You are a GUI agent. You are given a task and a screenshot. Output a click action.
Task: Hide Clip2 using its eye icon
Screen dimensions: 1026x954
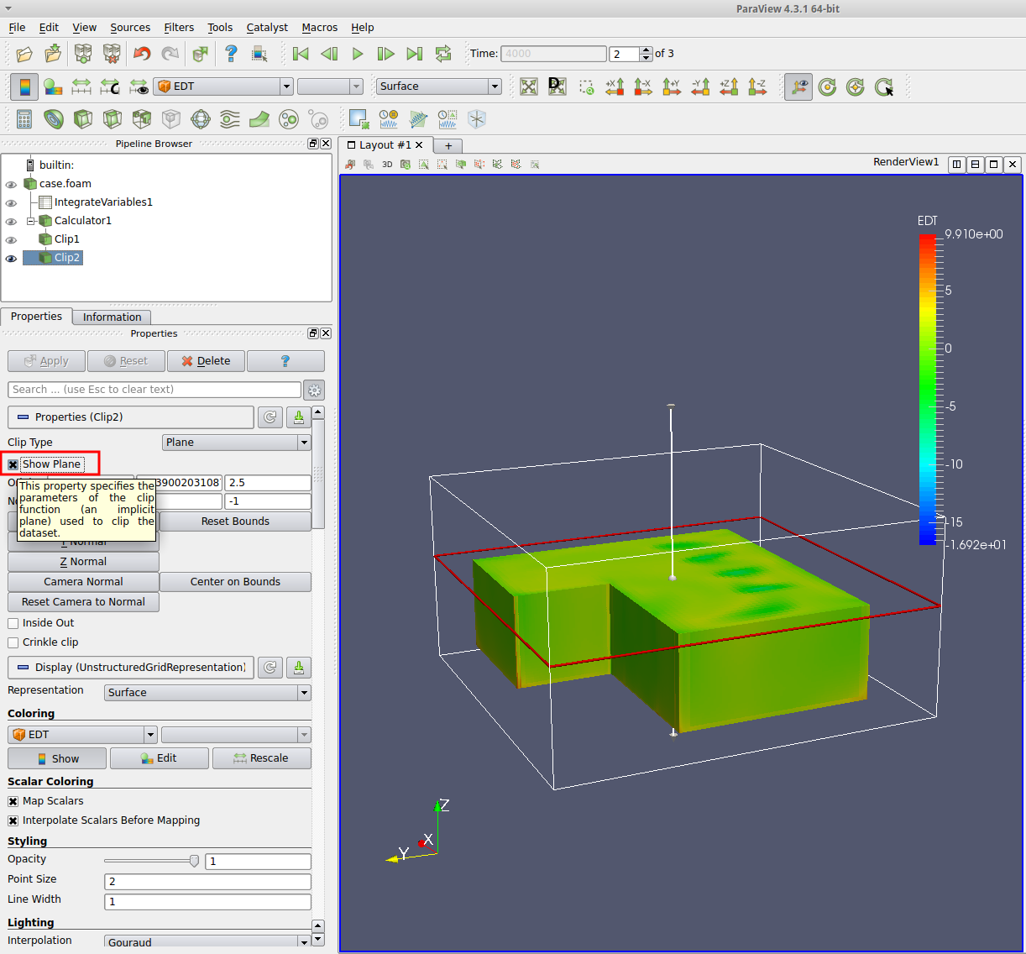11,259
